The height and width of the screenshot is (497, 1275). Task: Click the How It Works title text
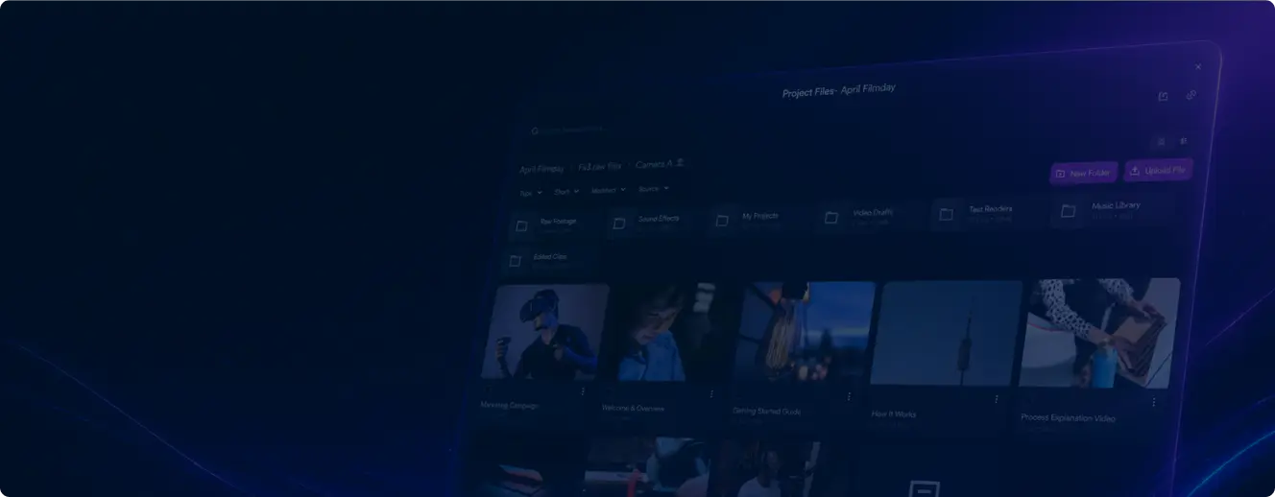pos(894,414)
